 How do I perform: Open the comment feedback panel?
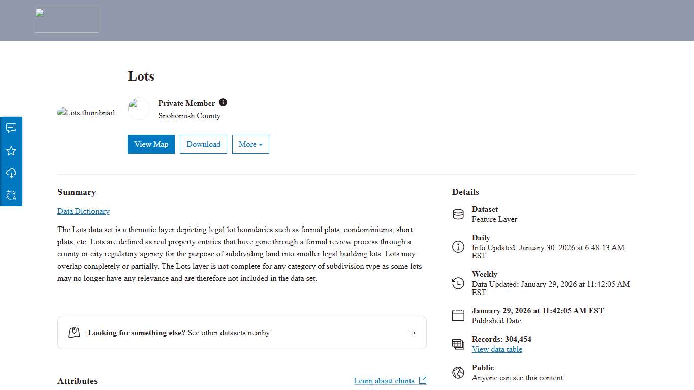[x=11, y=127]
